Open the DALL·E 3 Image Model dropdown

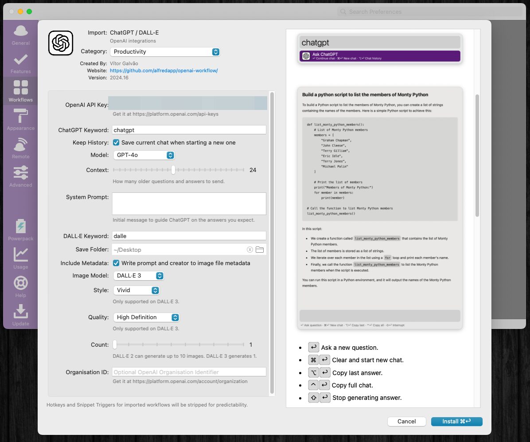(x=139, y=276)
